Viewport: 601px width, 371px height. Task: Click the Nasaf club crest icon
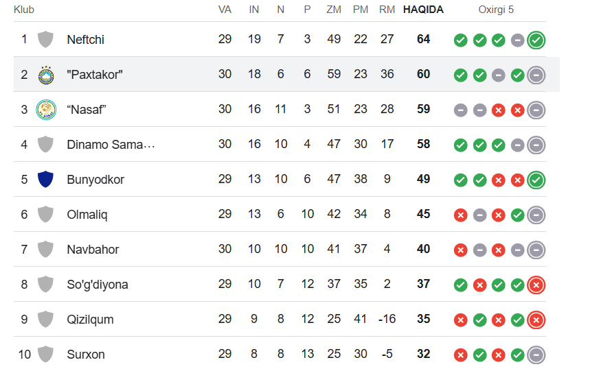[45, 109]
